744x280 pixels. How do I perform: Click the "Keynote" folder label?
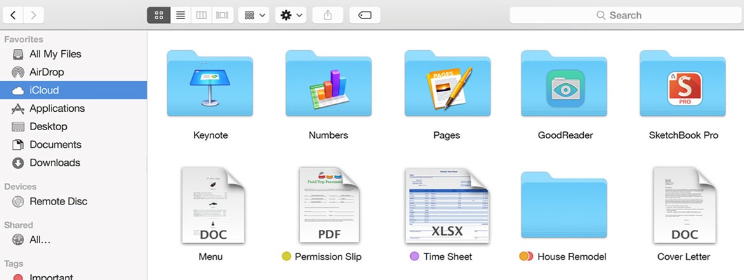(x=210, y=135)
